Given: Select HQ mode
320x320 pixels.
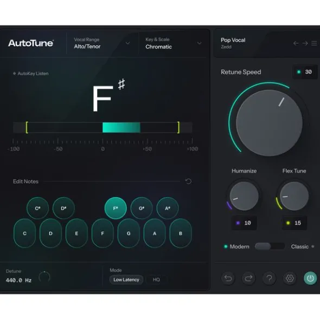Looking at the screenshot, I should 156,279.
